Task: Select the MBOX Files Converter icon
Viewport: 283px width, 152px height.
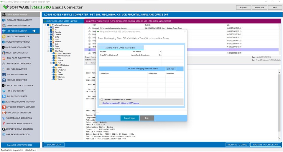Action: (4, 53)
